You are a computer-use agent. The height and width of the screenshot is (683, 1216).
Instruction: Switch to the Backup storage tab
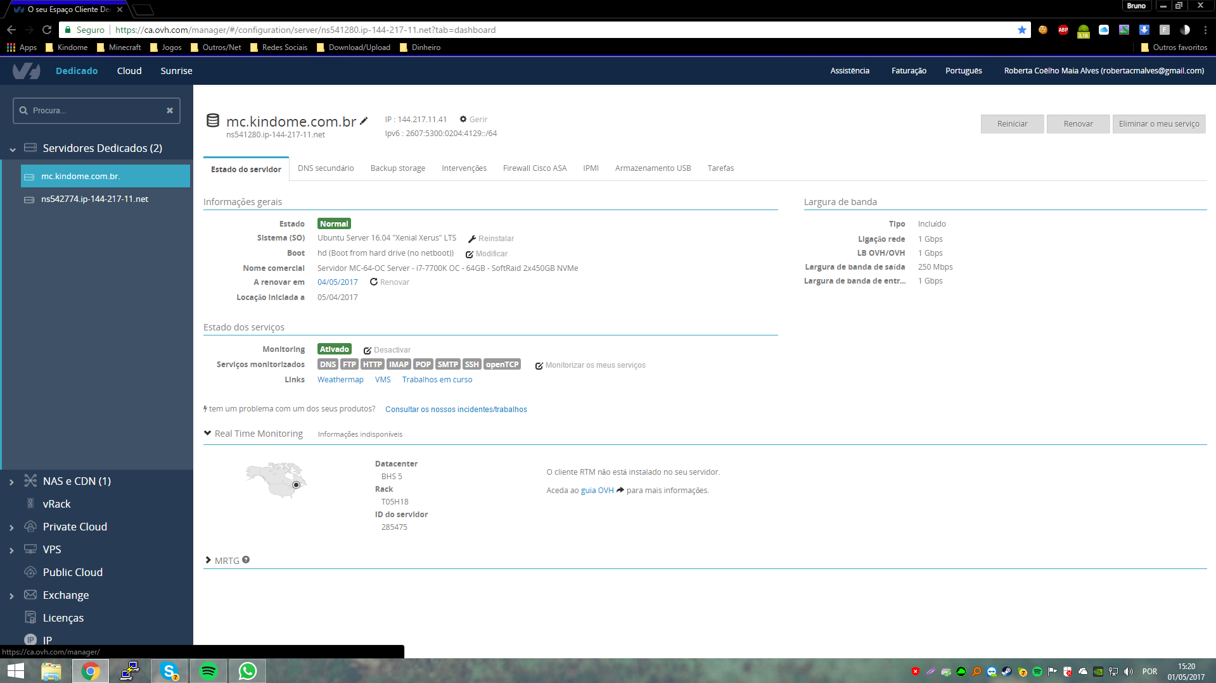click(398, 168)
